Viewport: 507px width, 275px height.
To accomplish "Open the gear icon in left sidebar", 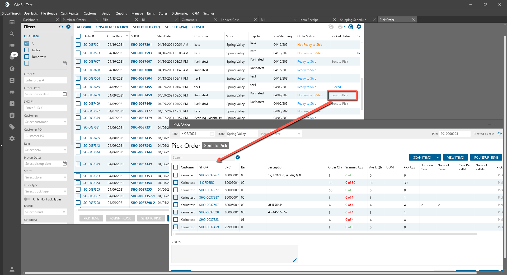I will pos(12,139).
